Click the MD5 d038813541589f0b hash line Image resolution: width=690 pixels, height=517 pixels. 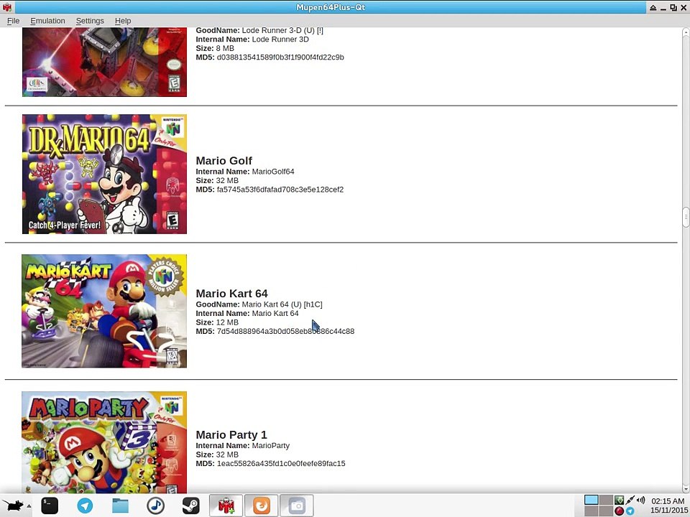(270, 57)
